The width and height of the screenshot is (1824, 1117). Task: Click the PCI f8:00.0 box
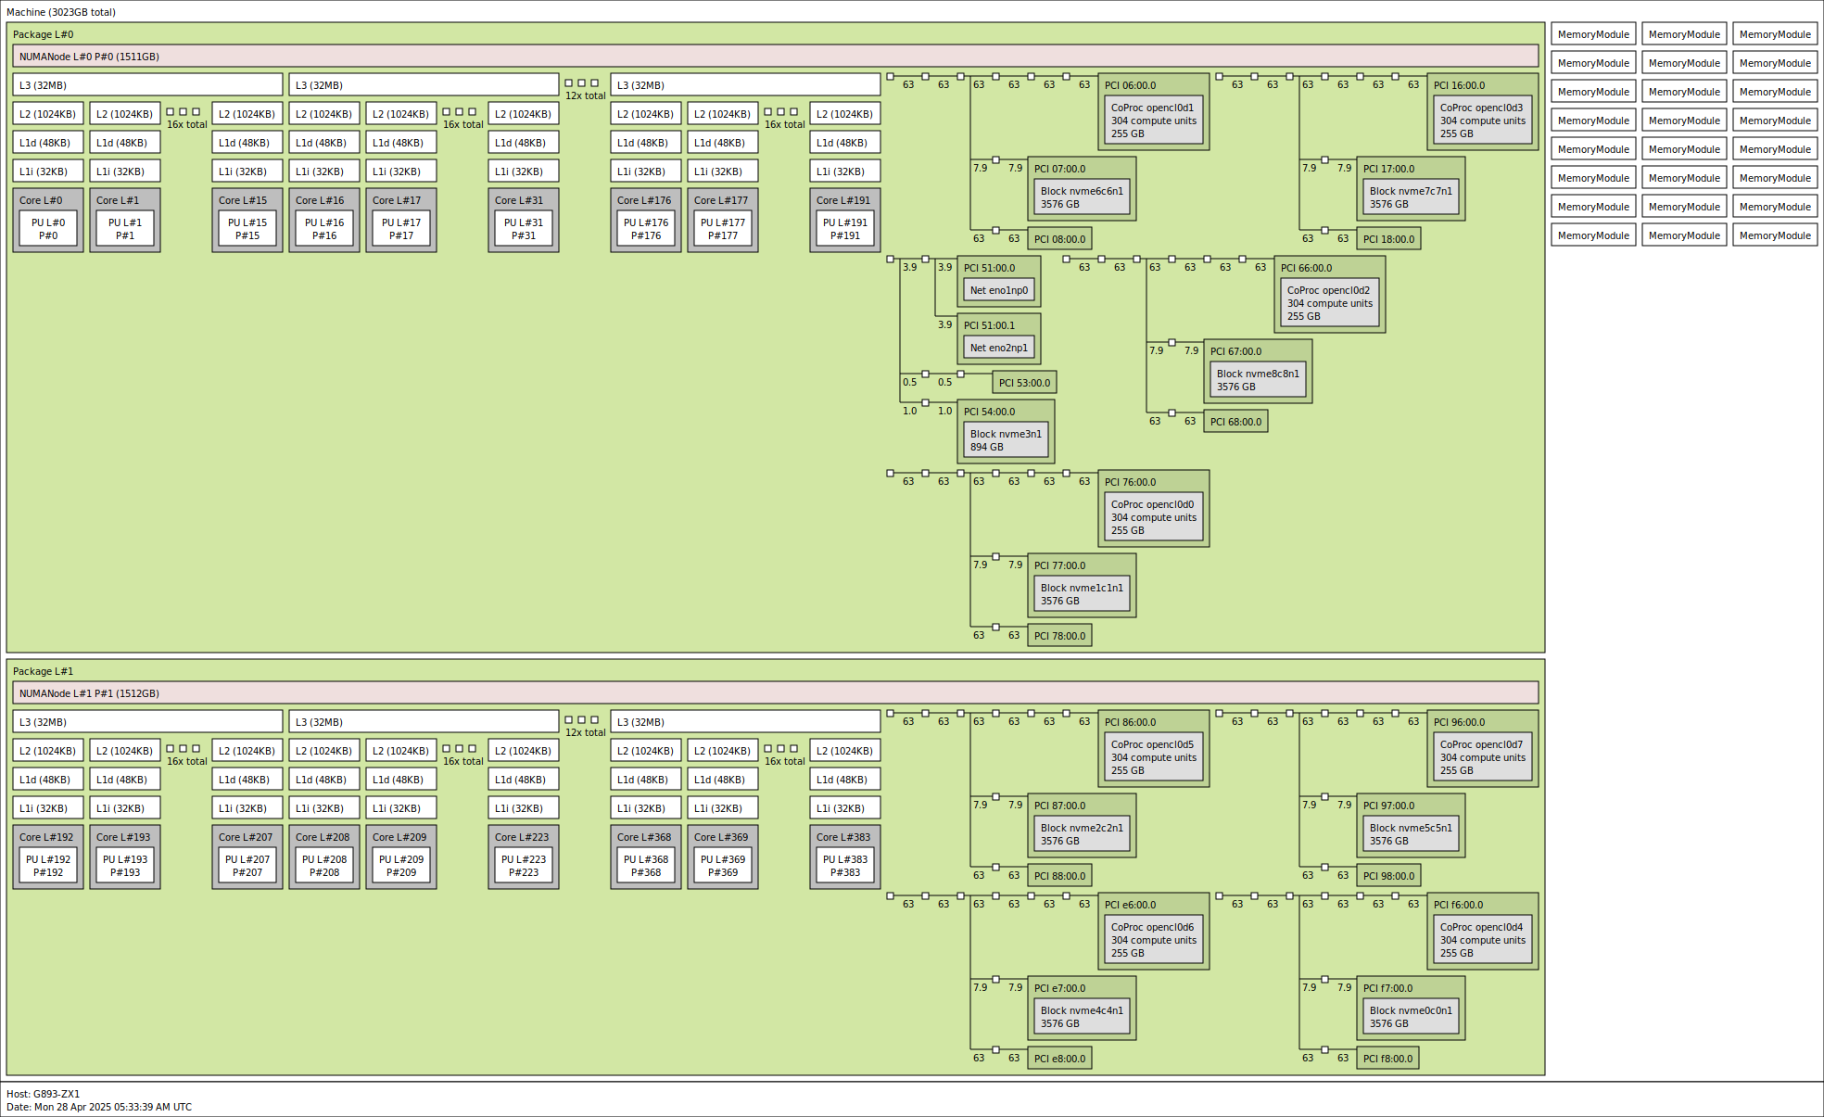tap(1387, 1059)
